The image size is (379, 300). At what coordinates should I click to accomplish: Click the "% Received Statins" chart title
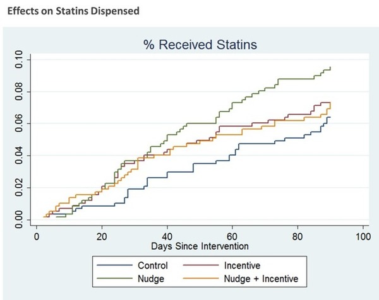point(200,44)
